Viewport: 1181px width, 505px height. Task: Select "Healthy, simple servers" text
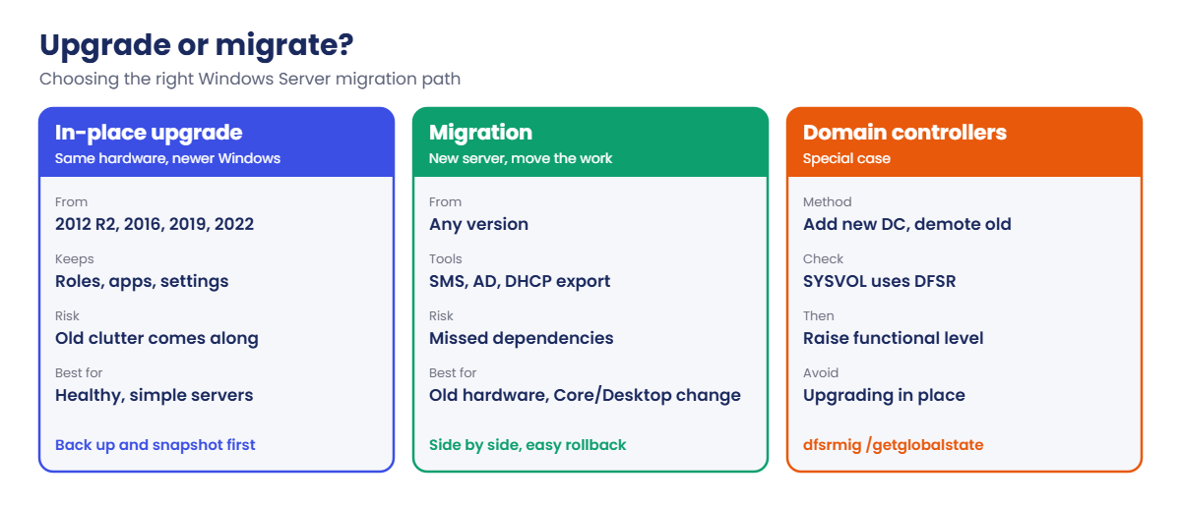[x=155, y=395]
